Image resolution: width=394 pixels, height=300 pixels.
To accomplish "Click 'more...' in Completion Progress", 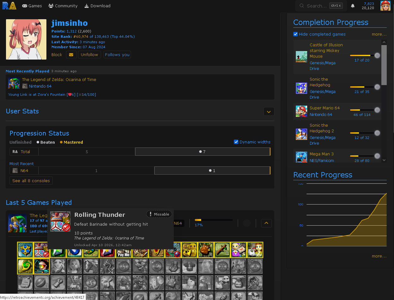I will tap(379, 34).
